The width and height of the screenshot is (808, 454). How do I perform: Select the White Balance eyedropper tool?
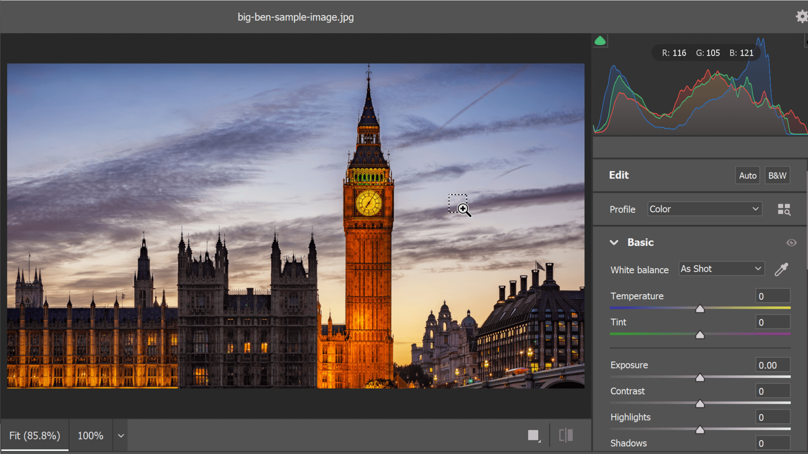click(782, 269)
